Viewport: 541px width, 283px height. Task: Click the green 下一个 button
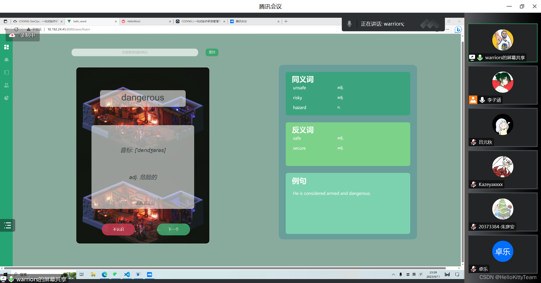tap(173, 229)
